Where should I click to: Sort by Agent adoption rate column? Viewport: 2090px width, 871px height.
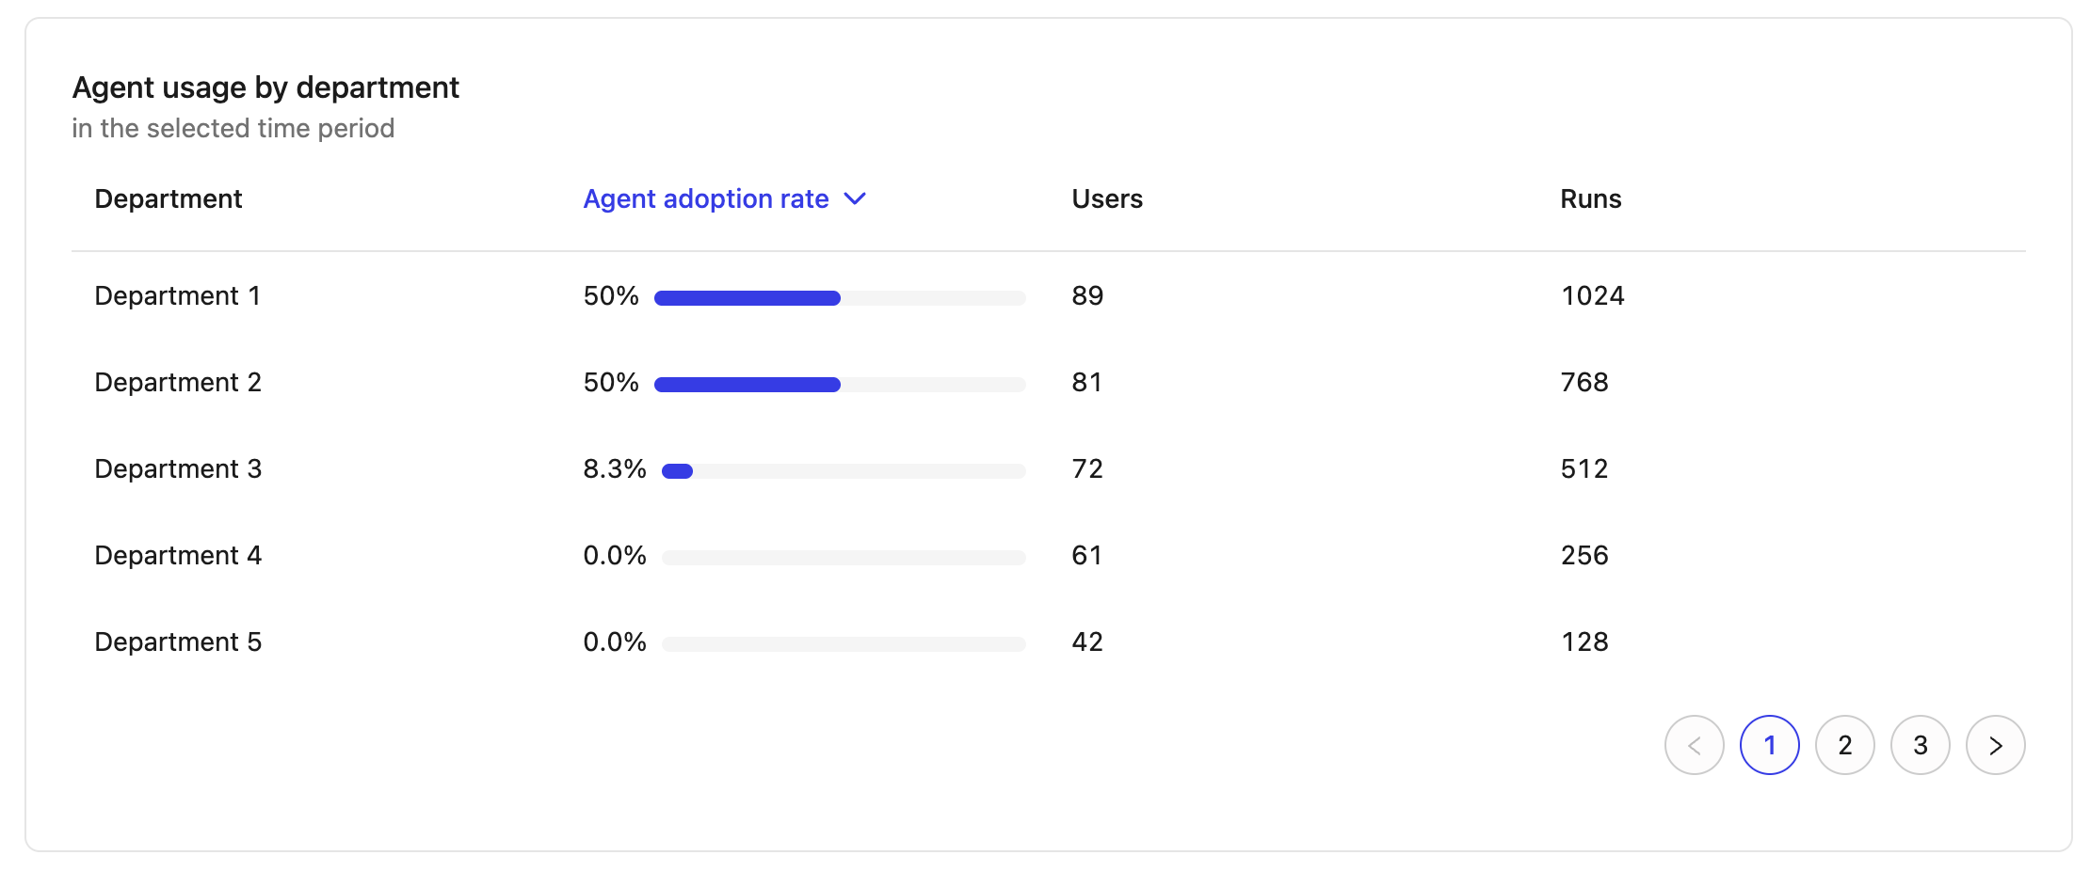pyautogui.click(x=705, y=199)
